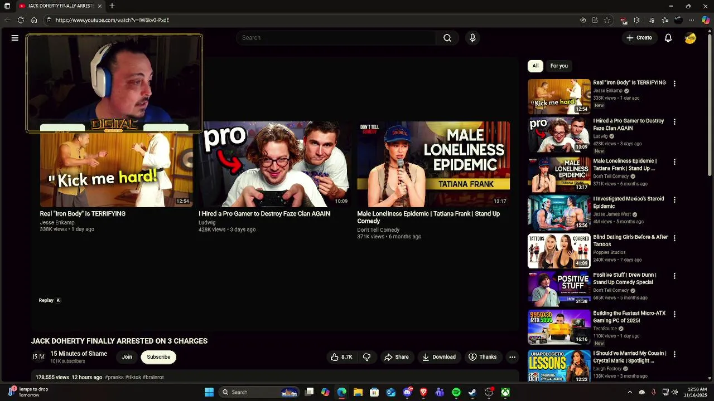Open browser Settings and more menu
The width and height of the screenshot is (714, 401).
[692, 20]
